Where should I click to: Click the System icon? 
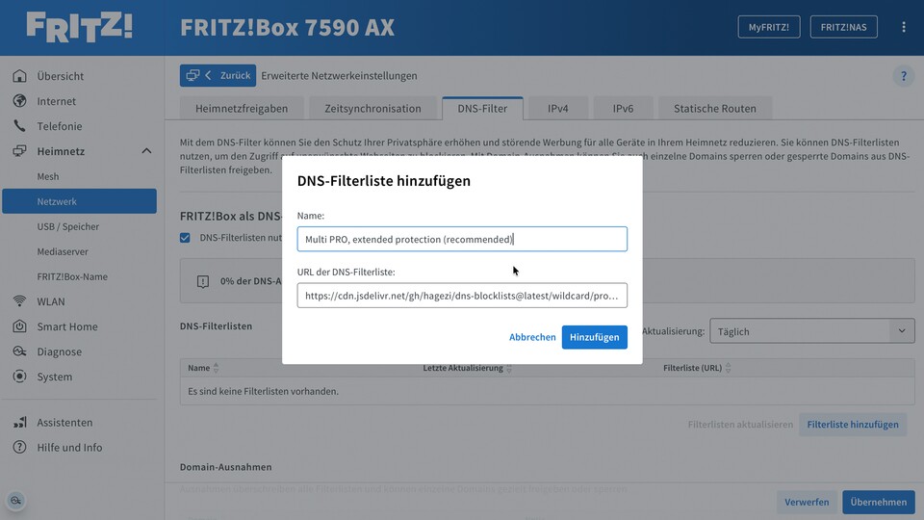point(19,377)
